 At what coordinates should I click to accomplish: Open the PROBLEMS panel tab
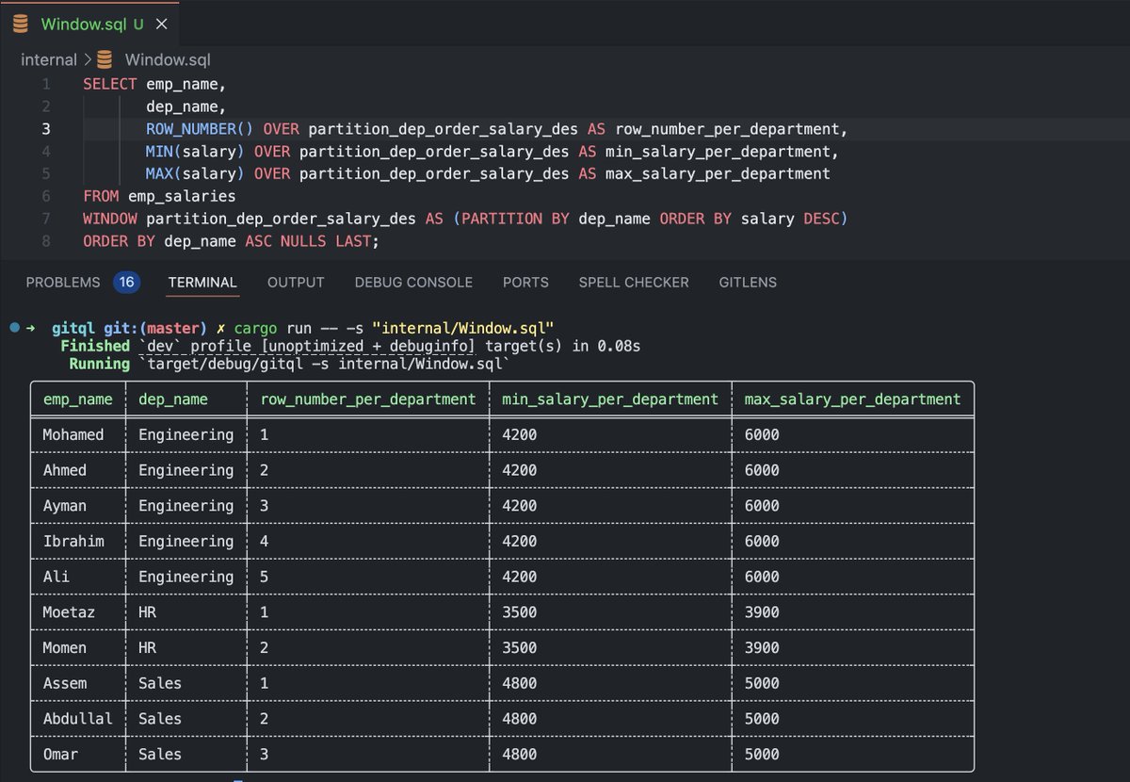coord(63,282)
